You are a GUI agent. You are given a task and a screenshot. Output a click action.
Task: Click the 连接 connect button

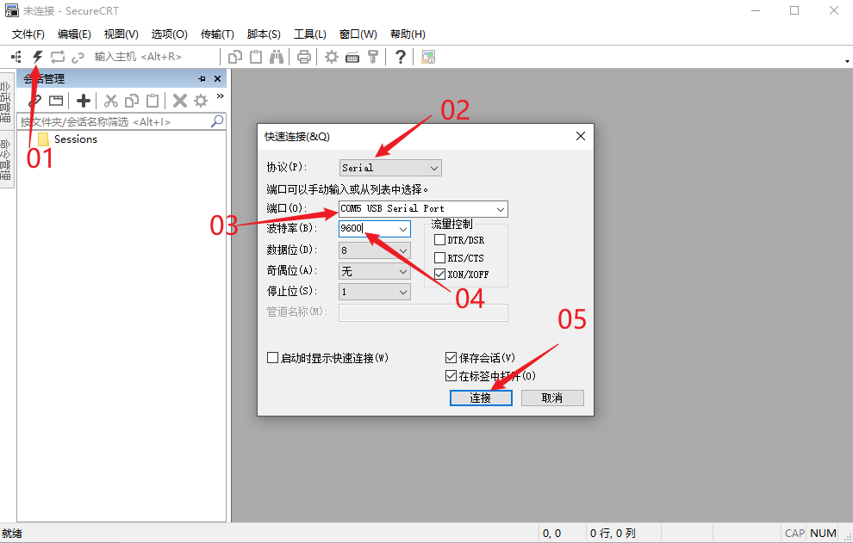point(481,398)
